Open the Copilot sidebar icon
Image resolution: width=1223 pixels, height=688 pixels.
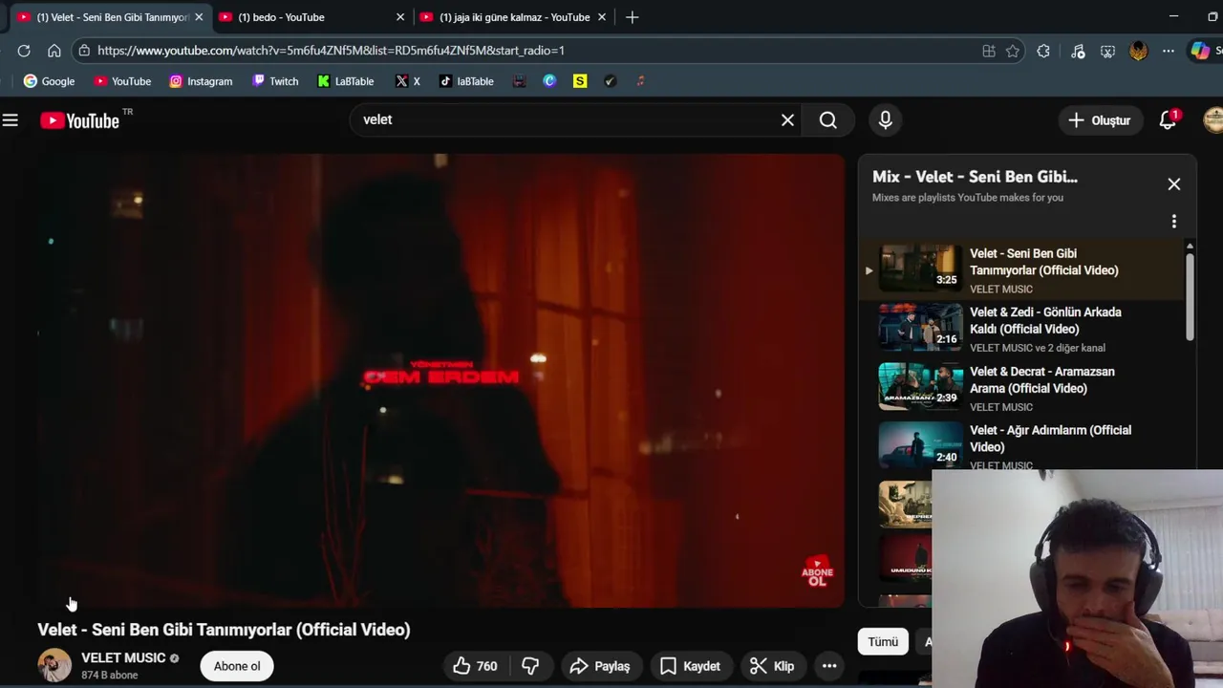1200,51
